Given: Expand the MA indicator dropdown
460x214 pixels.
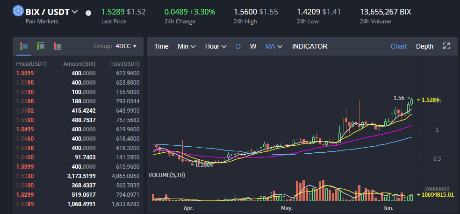Looking at the screenshot, I should [x=273, y=46].
